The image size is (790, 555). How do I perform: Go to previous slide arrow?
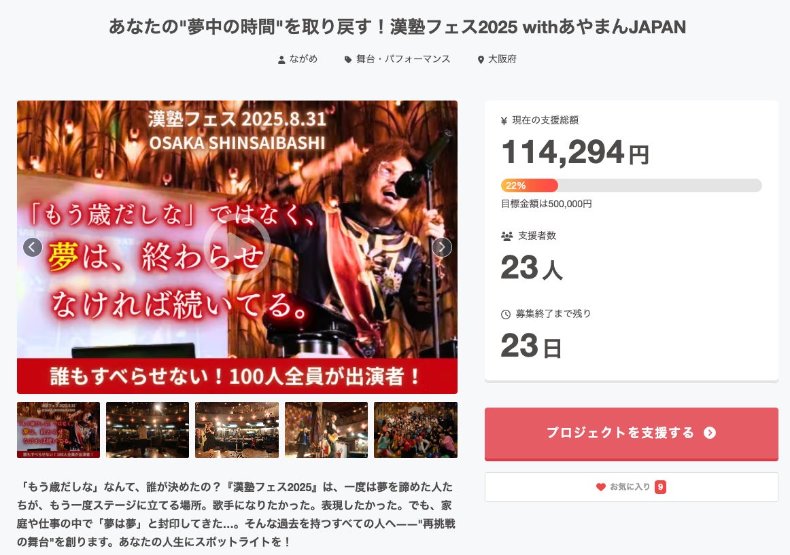point(33,247)
